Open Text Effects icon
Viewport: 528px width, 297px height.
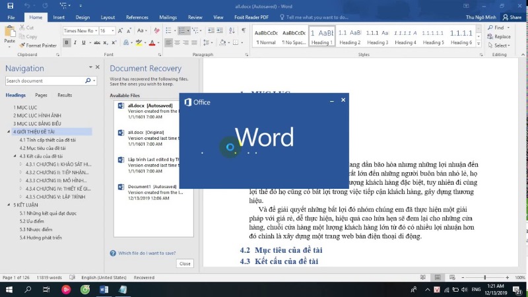125,43
